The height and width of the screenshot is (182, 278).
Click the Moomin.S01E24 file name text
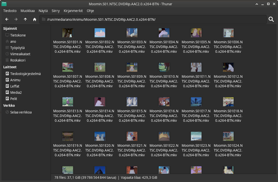click(228, 150)
